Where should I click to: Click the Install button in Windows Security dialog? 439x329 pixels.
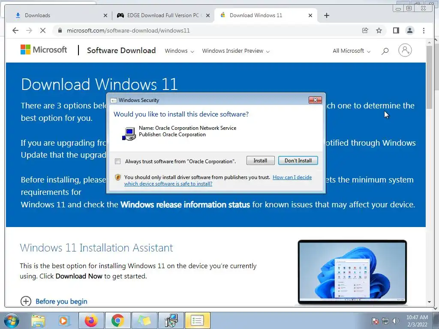(x=260, y=161)
